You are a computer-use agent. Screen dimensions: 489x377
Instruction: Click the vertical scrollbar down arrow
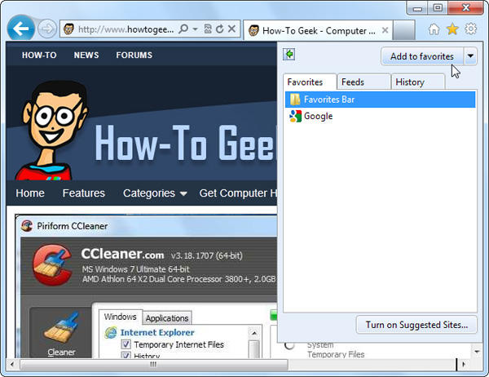coord(477,352)
